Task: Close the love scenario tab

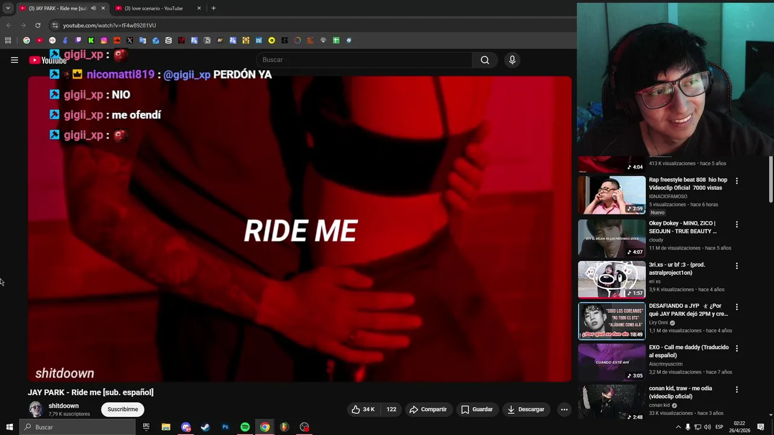Action: click(199, 8)
